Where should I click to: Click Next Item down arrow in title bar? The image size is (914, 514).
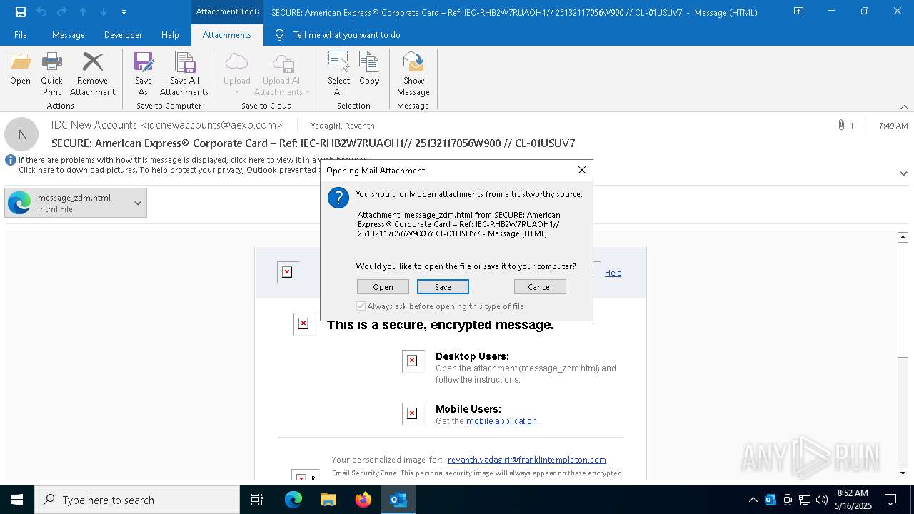[104, 11]
